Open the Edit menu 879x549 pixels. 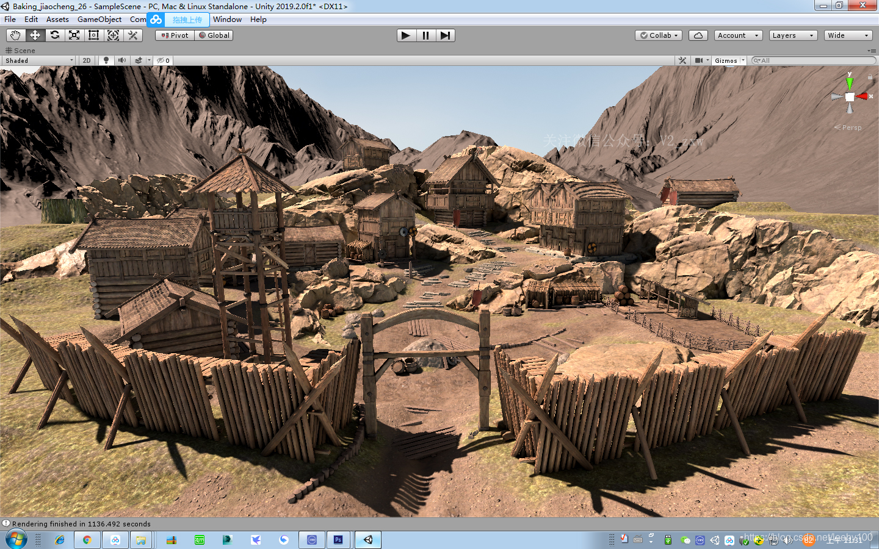click(31, 20)
